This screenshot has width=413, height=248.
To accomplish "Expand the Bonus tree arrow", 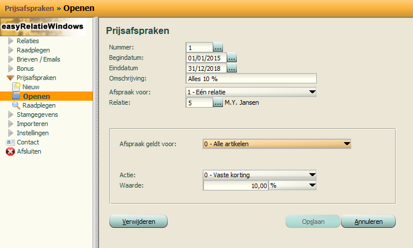I will click(x=10, y=68).
